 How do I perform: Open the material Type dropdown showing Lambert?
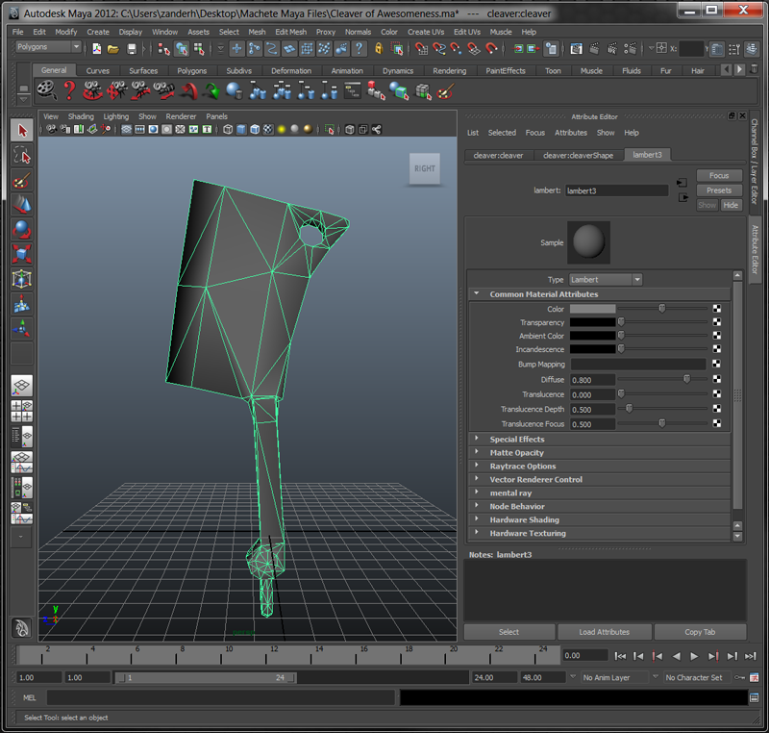(605, 280)
